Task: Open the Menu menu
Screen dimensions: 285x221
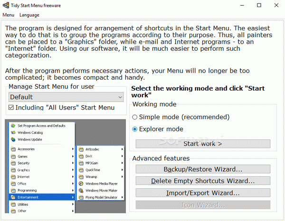Action: [9, 15]
